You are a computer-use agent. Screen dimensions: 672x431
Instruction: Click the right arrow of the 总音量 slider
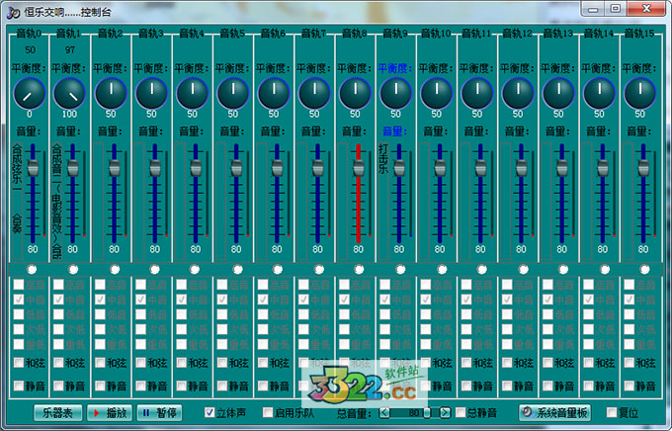446,413
